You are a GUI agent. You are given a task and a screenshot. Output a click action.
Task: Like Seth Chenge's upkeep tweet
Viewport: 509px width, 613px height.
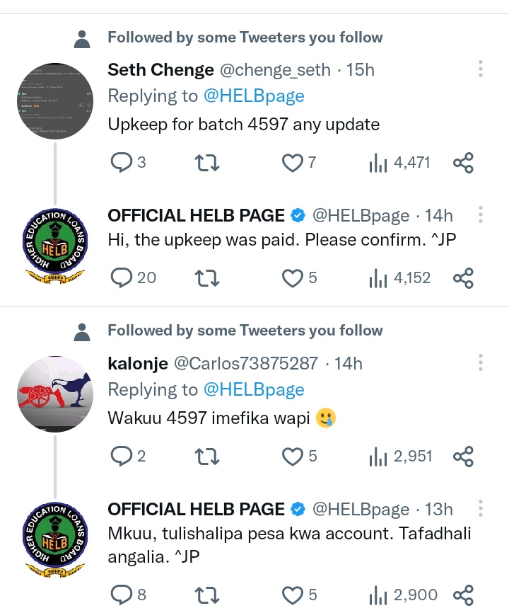(x=293, y=163)
